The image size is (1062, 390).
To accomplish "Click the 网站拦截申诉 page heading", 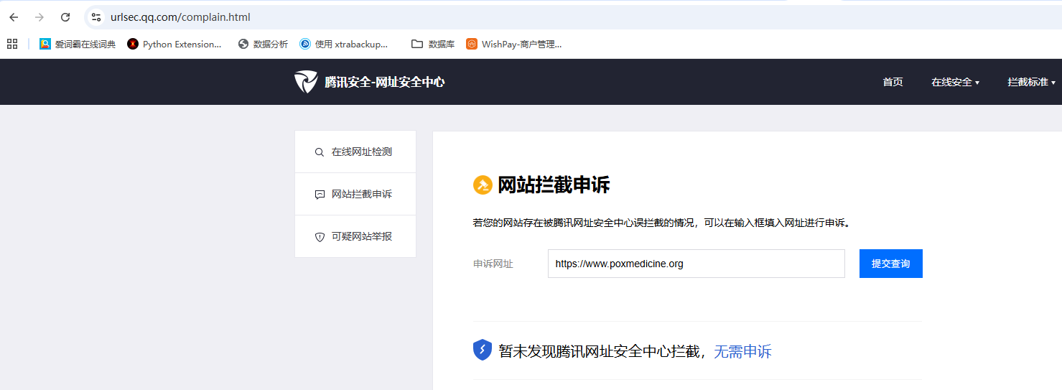I will pos(554,185).
